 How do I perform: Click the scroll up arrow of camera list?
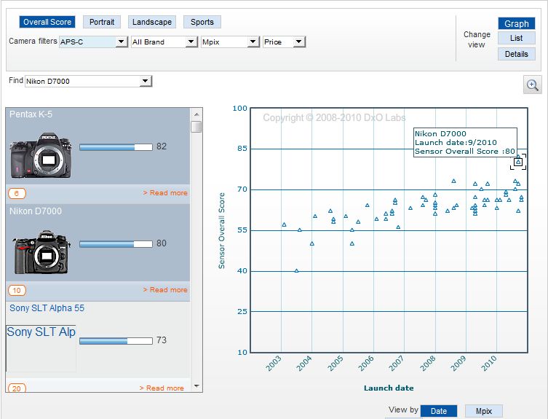(x=196, y=114)
